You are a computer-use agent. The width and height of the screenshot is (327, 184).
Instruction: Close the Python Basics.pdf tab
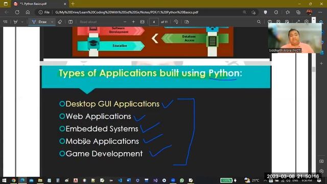coord(65,4)
